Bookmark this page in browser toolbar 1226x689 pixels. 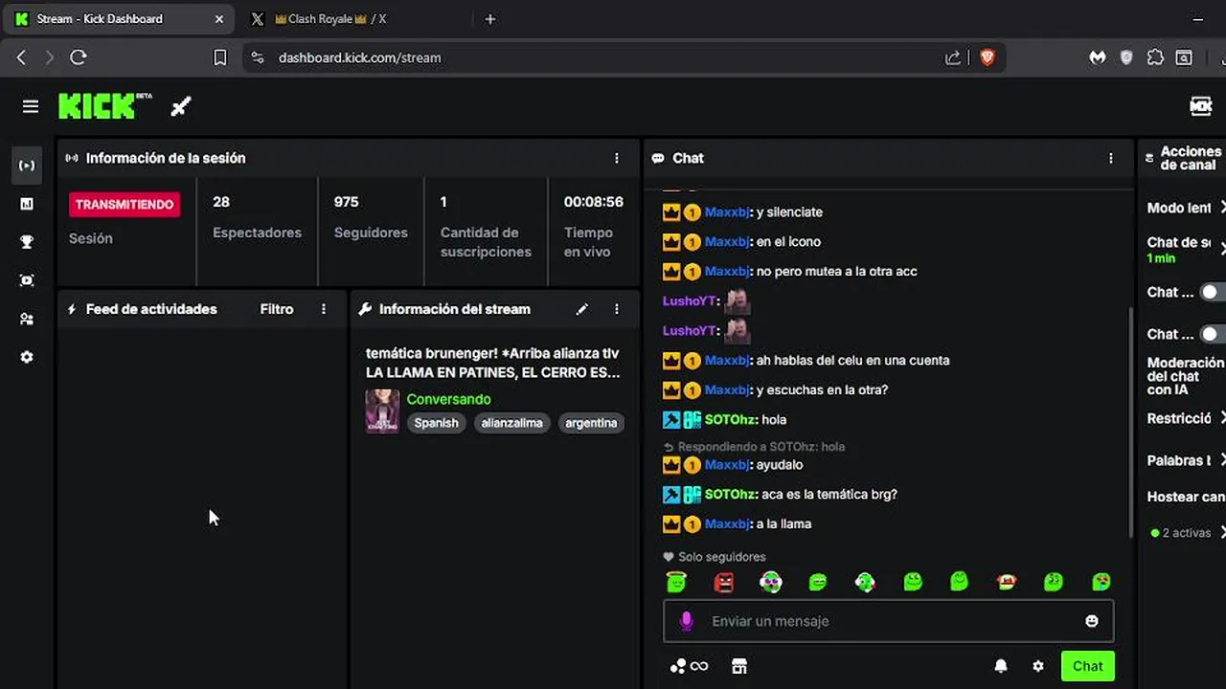click(219, 57)
